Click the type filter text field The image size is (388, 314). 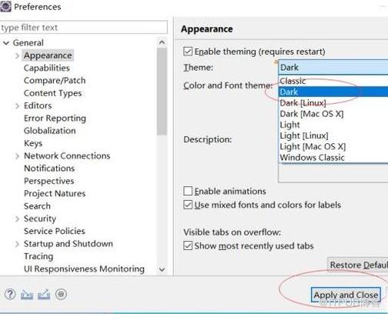click(x=84, y=28)
